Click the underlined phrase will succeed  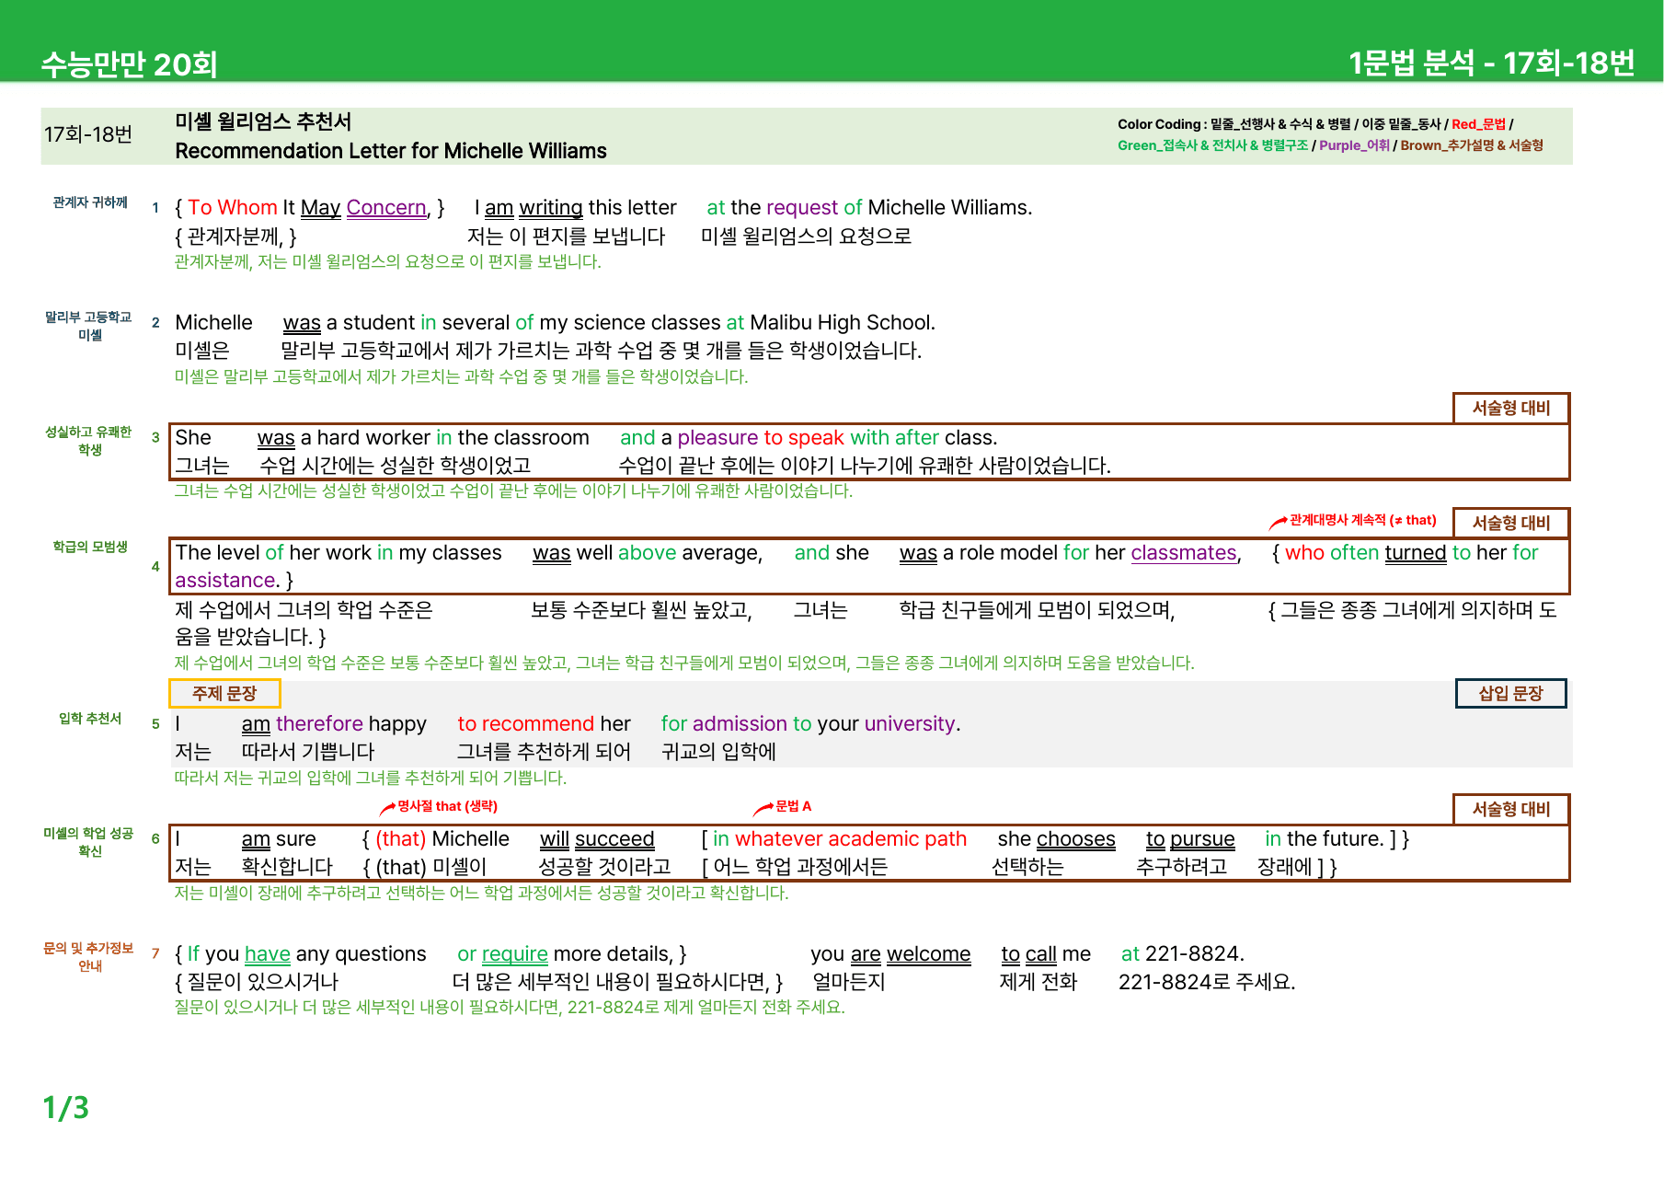(x=597, y=839)
